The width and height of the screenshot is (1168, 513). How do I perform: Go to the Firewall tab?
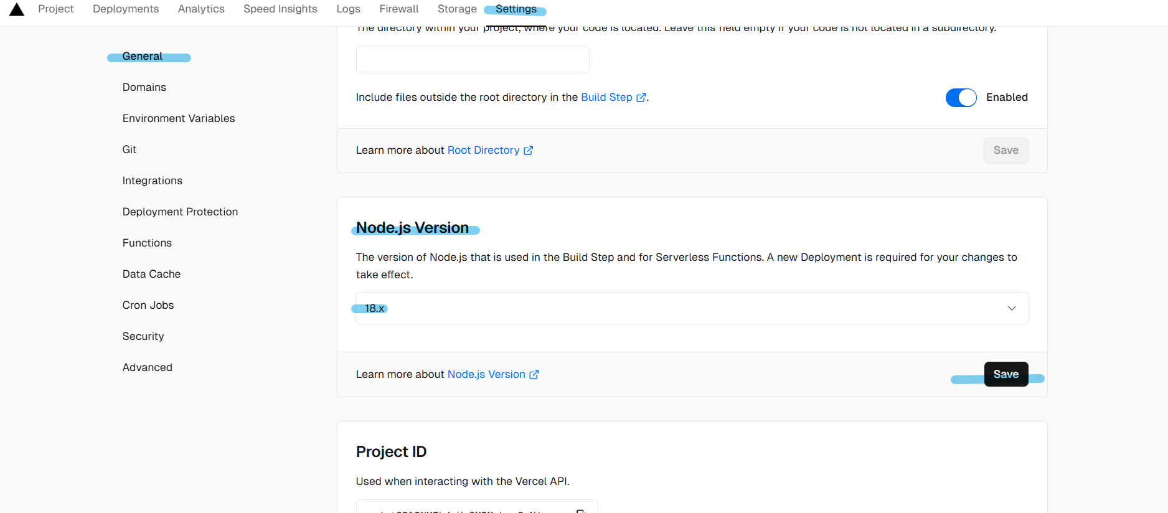click(398, 9)
